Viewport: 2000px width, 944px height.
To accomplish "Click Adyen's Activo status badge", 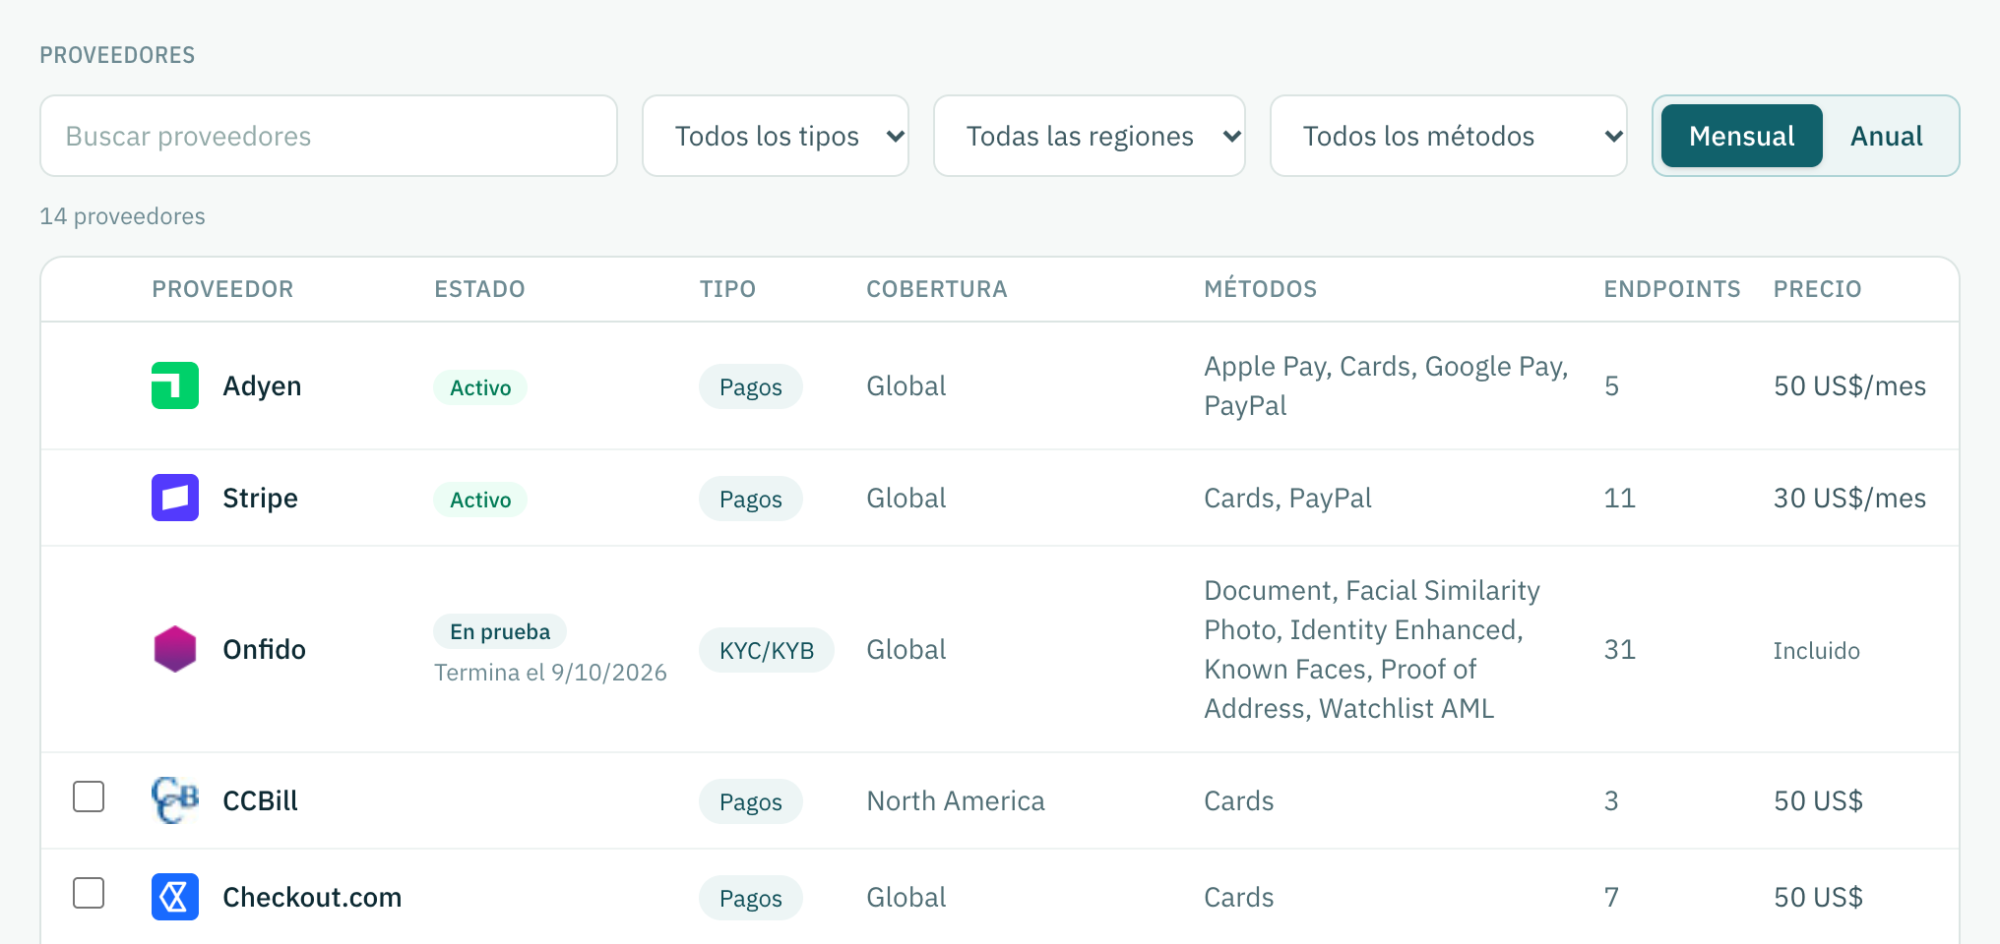I will [480, 387].
